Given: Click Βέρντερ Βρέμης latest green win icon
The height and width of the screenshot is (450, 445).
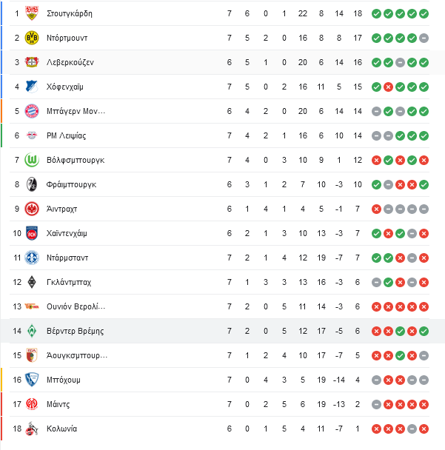Looking at the screenshot, I should pyautogui.click(x=424, y=331).
